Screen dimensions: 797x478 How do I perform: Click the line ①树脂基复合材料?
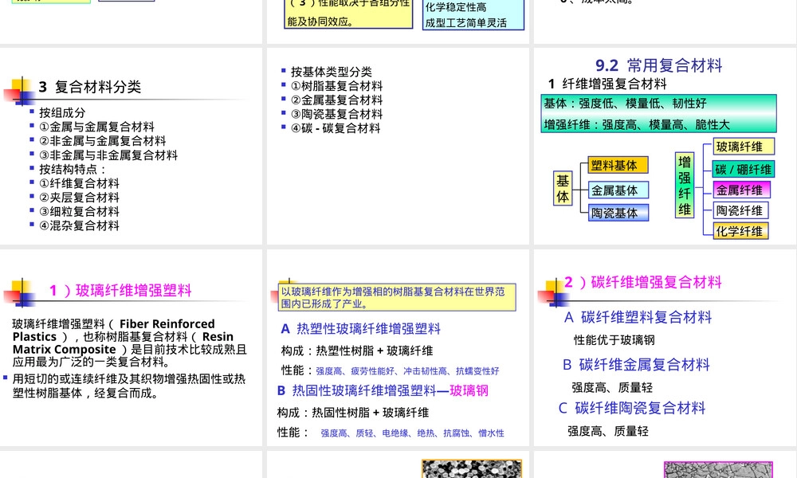[x=336, y=86]
